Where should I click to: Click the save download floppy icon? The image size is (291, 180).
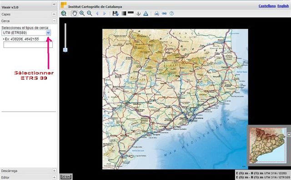[115, 13]
